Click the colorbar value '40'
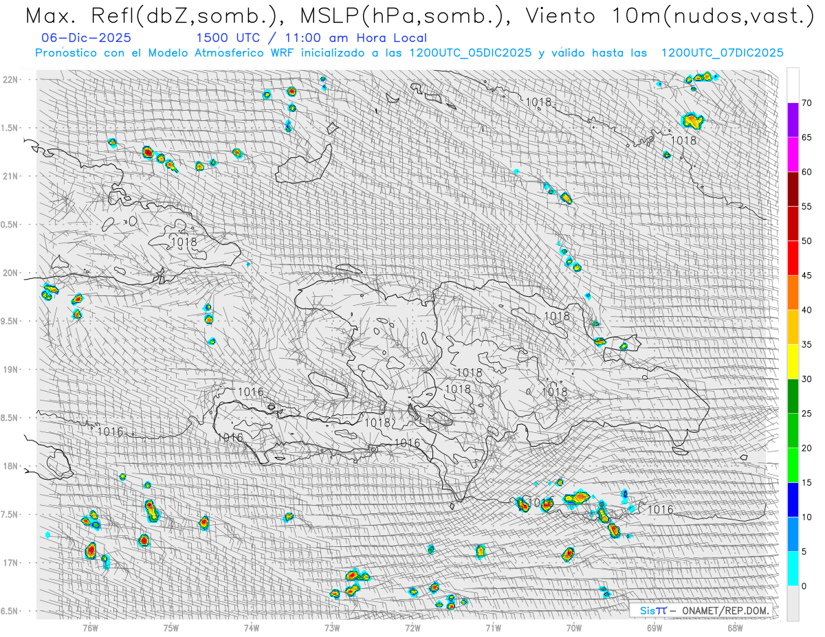This screenshot has height=637, width=825. 806,310
